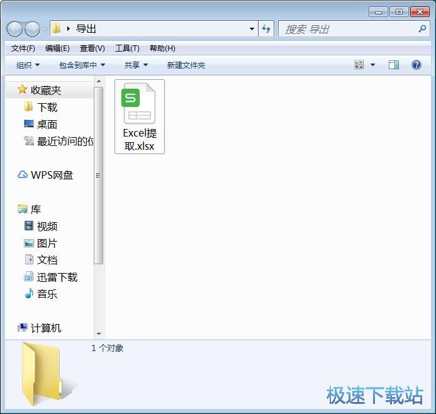The image size is (436, 414).
Task: Open the address bar history dropdown
Action: (x=252, y=29)
